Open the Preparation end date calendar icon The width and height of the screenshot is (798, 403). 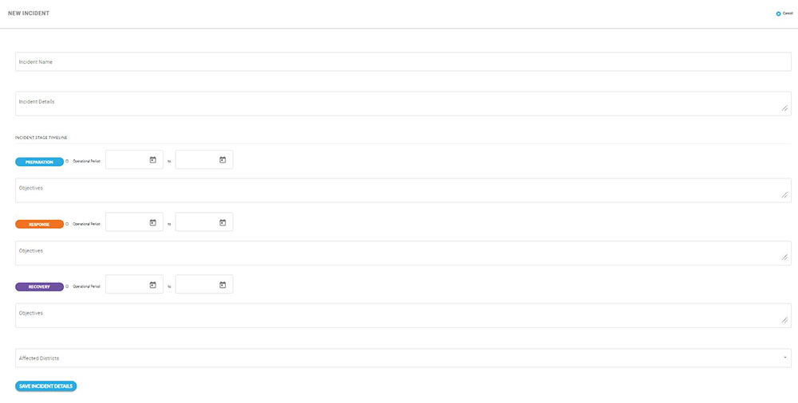pos(223,160)
